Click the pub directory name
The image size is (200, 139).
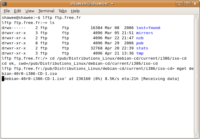(140, 43)
